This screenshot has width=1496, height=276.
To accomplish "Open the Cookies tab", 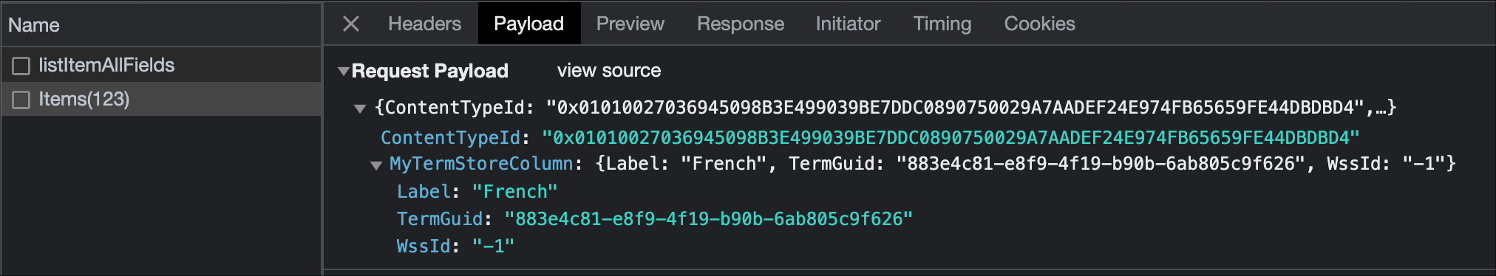I will pos(1039,24).
